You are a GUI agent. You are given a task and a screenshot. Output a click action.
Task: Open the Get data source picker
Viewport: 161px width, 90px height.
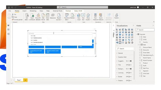tap(27, 17)
